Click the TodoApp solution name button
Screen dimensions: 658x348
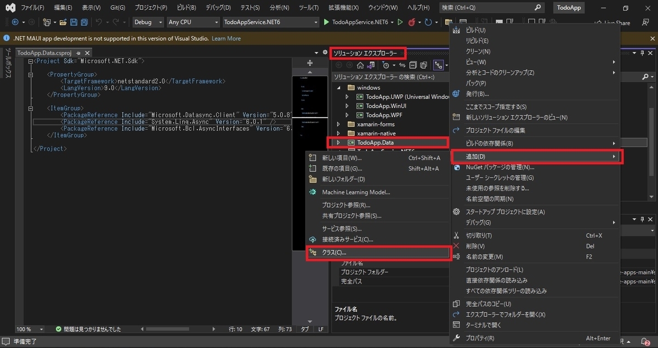click(568, 8)
